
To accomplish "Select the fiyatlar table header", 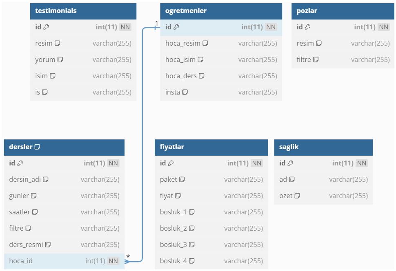I will pyautogui.click(x=211, y=147).
